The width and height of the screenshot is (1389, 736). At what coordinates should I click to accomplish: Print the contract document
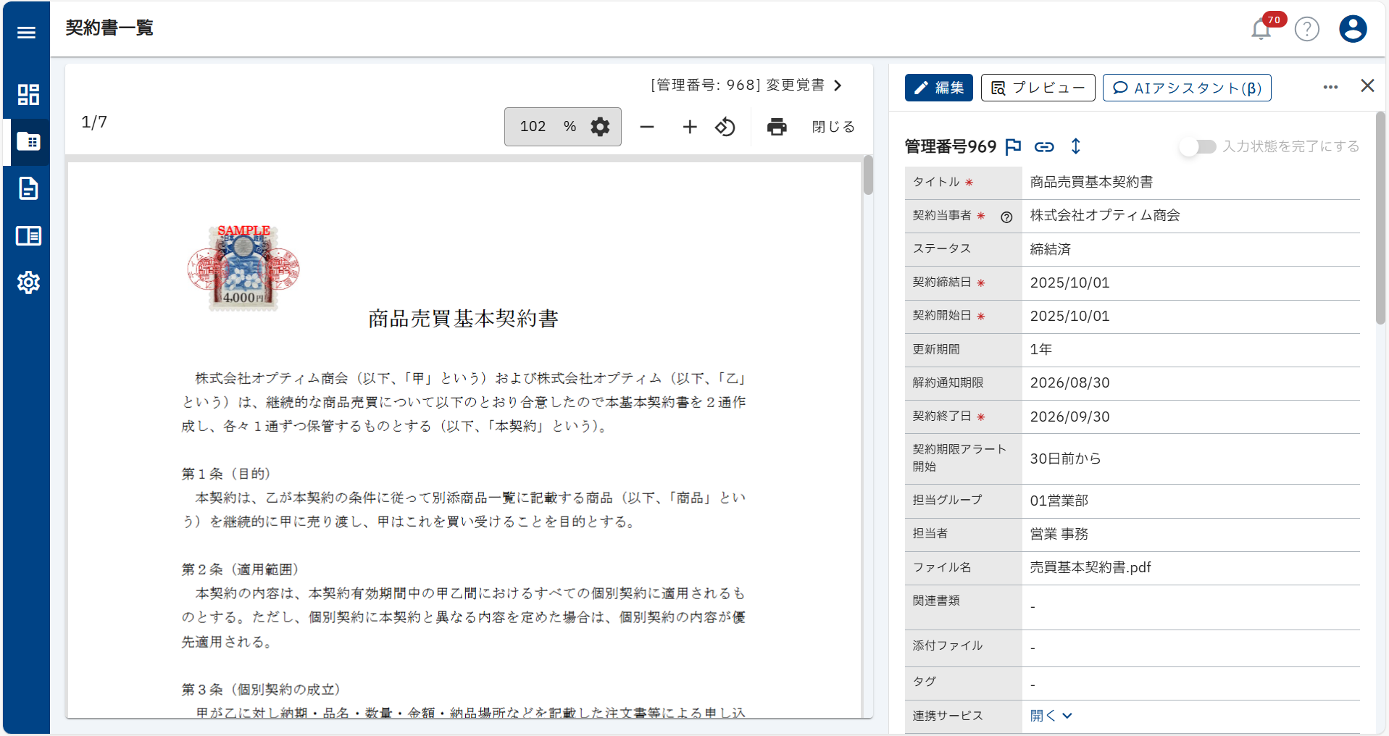[776, 126]
